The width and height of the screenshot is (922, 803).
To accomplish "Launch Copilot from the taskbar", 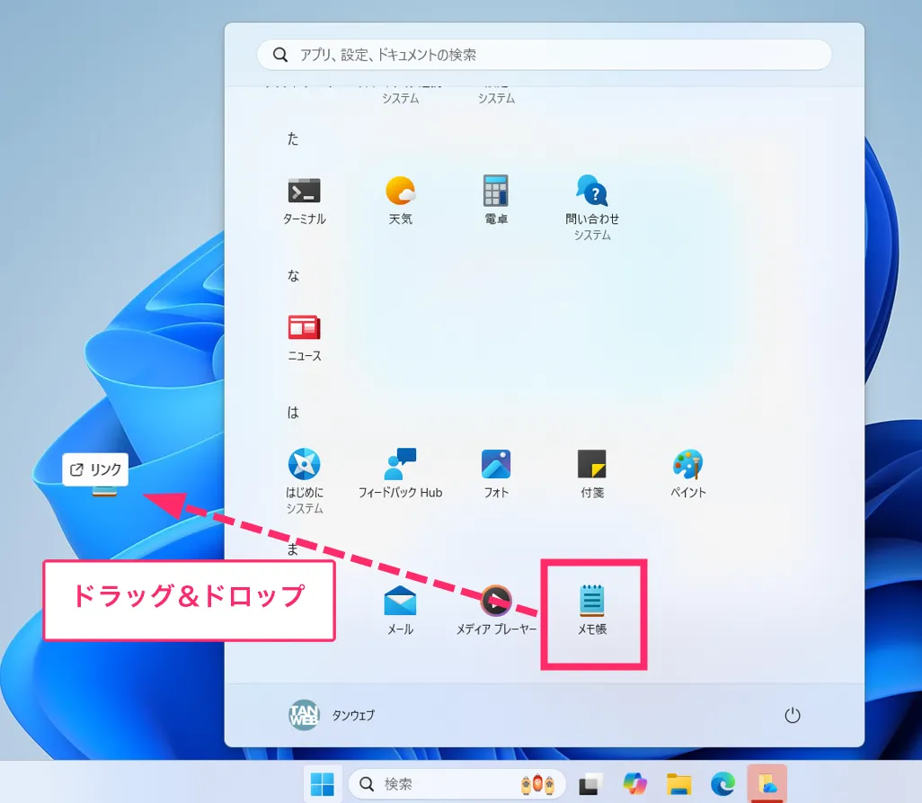I will [x=634, y=783].
